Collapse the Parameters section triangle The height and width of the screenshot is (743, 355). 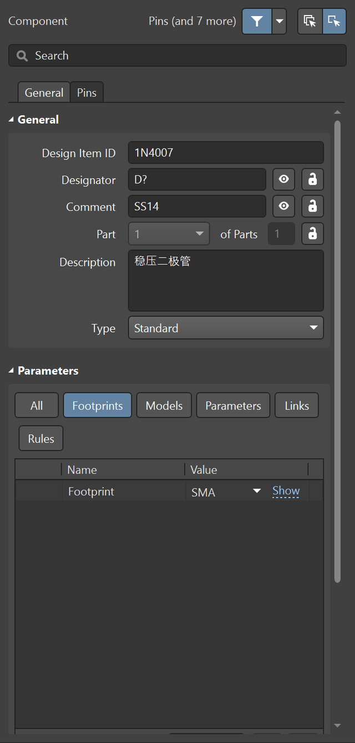coord(12,370)
